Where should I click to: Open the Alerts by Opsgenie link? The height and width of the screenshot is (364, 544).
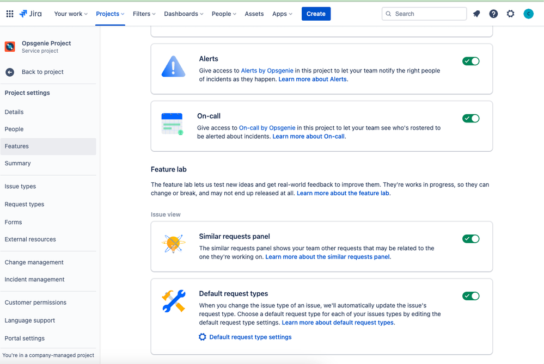267,71
